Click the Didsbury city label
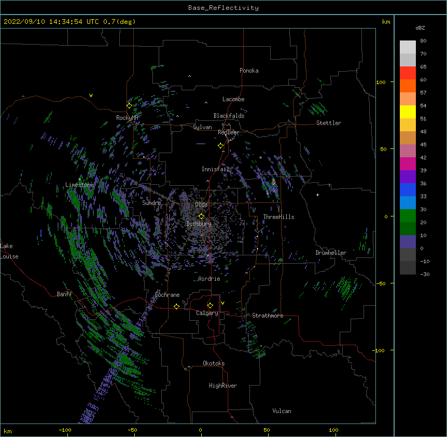The image size is (447, 437). coord(199,224)
